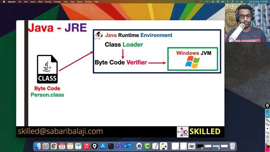Open the white notepad app with a pen in the dock
Image resolution: width=270 pixels, height=152 pixels.
[x=155, y=146]
